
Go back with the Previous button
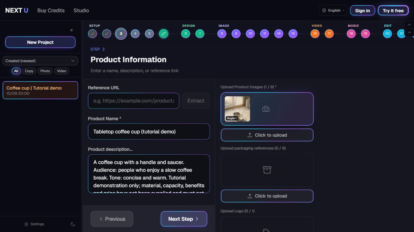[112, 219]
